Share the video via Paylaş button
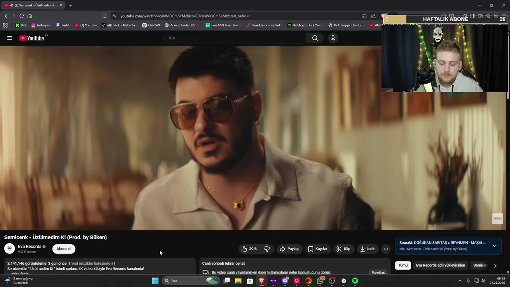The image size is (510, 287). 289,249
